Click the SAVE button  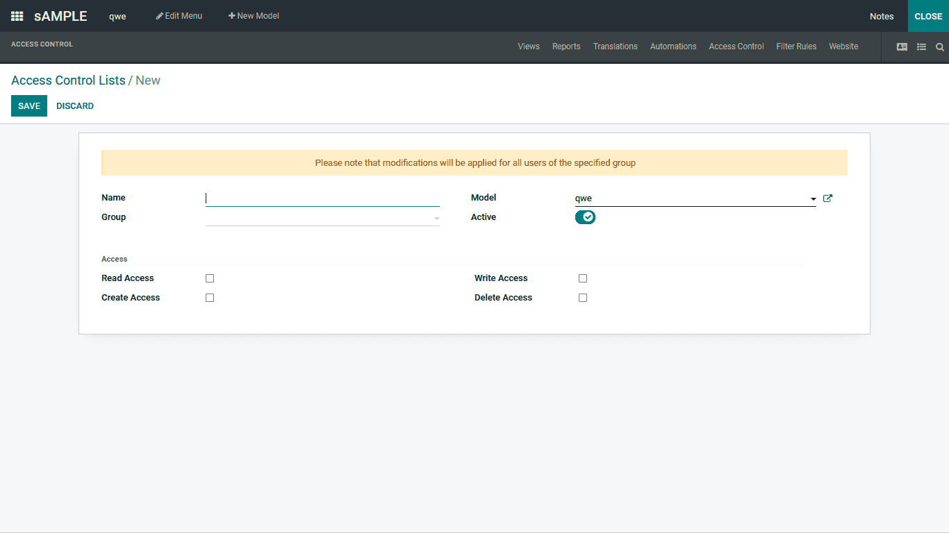28,105
